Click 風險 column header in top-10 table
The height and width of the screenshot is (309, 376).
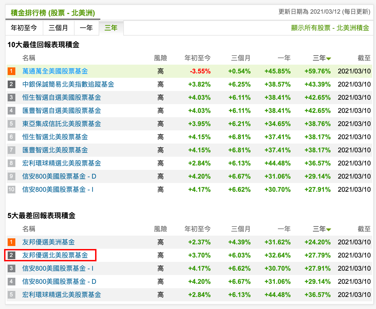(161, 58)
